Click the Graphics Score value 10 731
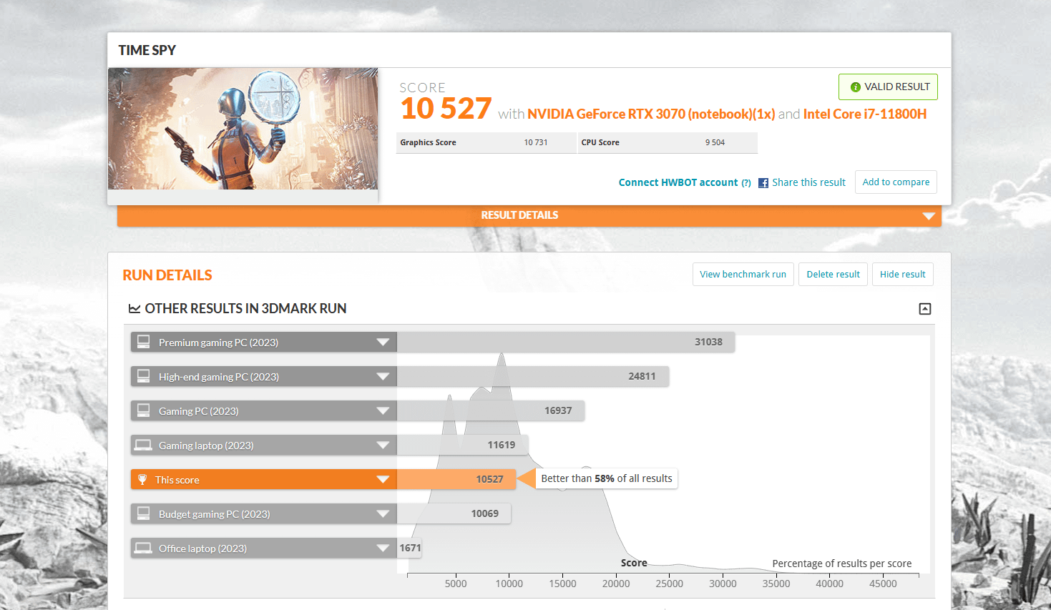Screen dimensions: 1051x610 [536, 142]
